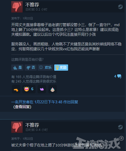Click the second review text about 棍子
Image resolution: width=126 pixels, height=151 pixels.
57,145
